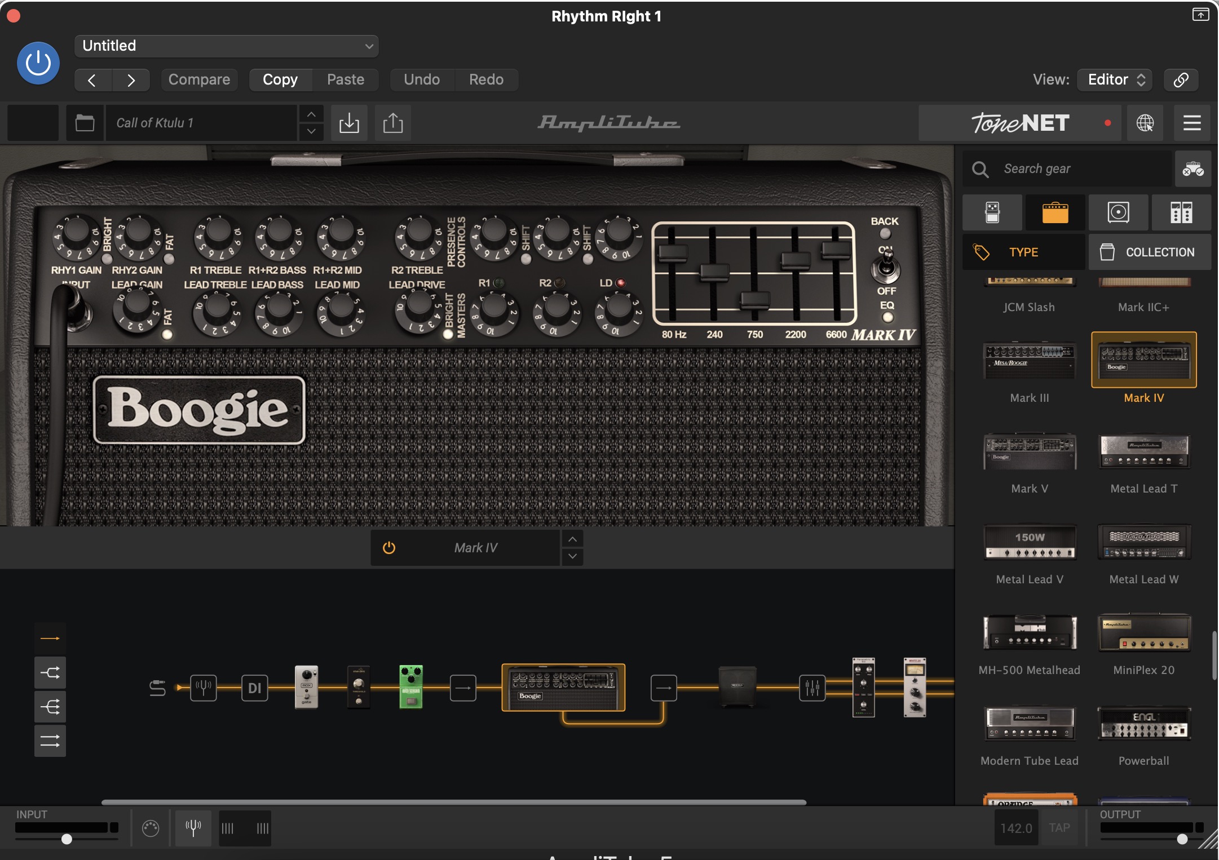Click the sidechain link icon
This screenshot has height=860, width=1219.
(1181, 80)
